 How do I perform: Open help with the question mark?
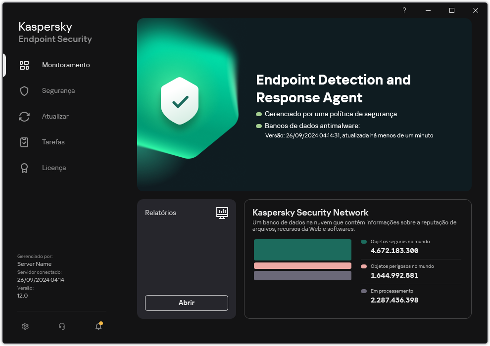click(x=404, y=10)
